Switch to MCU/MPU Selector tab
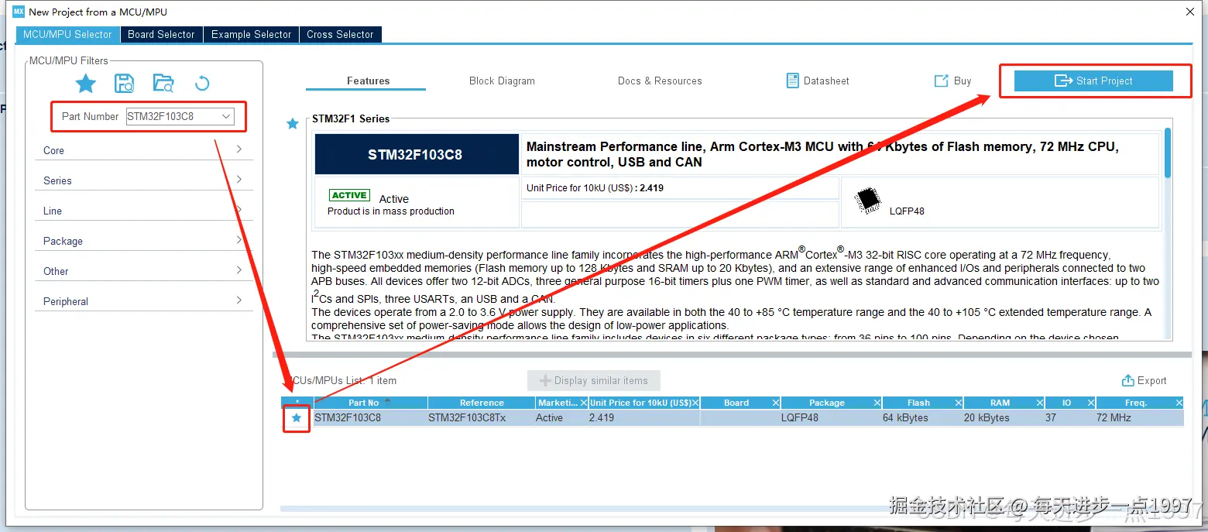1208x532 pixels. pos(67,34)
